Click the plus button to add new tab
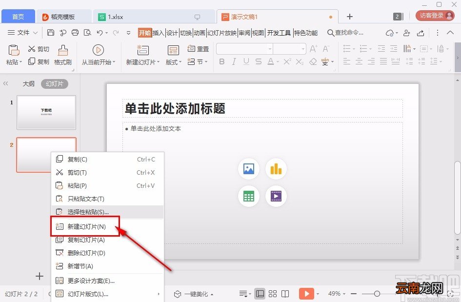The image size is (461, 302). point(350,17)
